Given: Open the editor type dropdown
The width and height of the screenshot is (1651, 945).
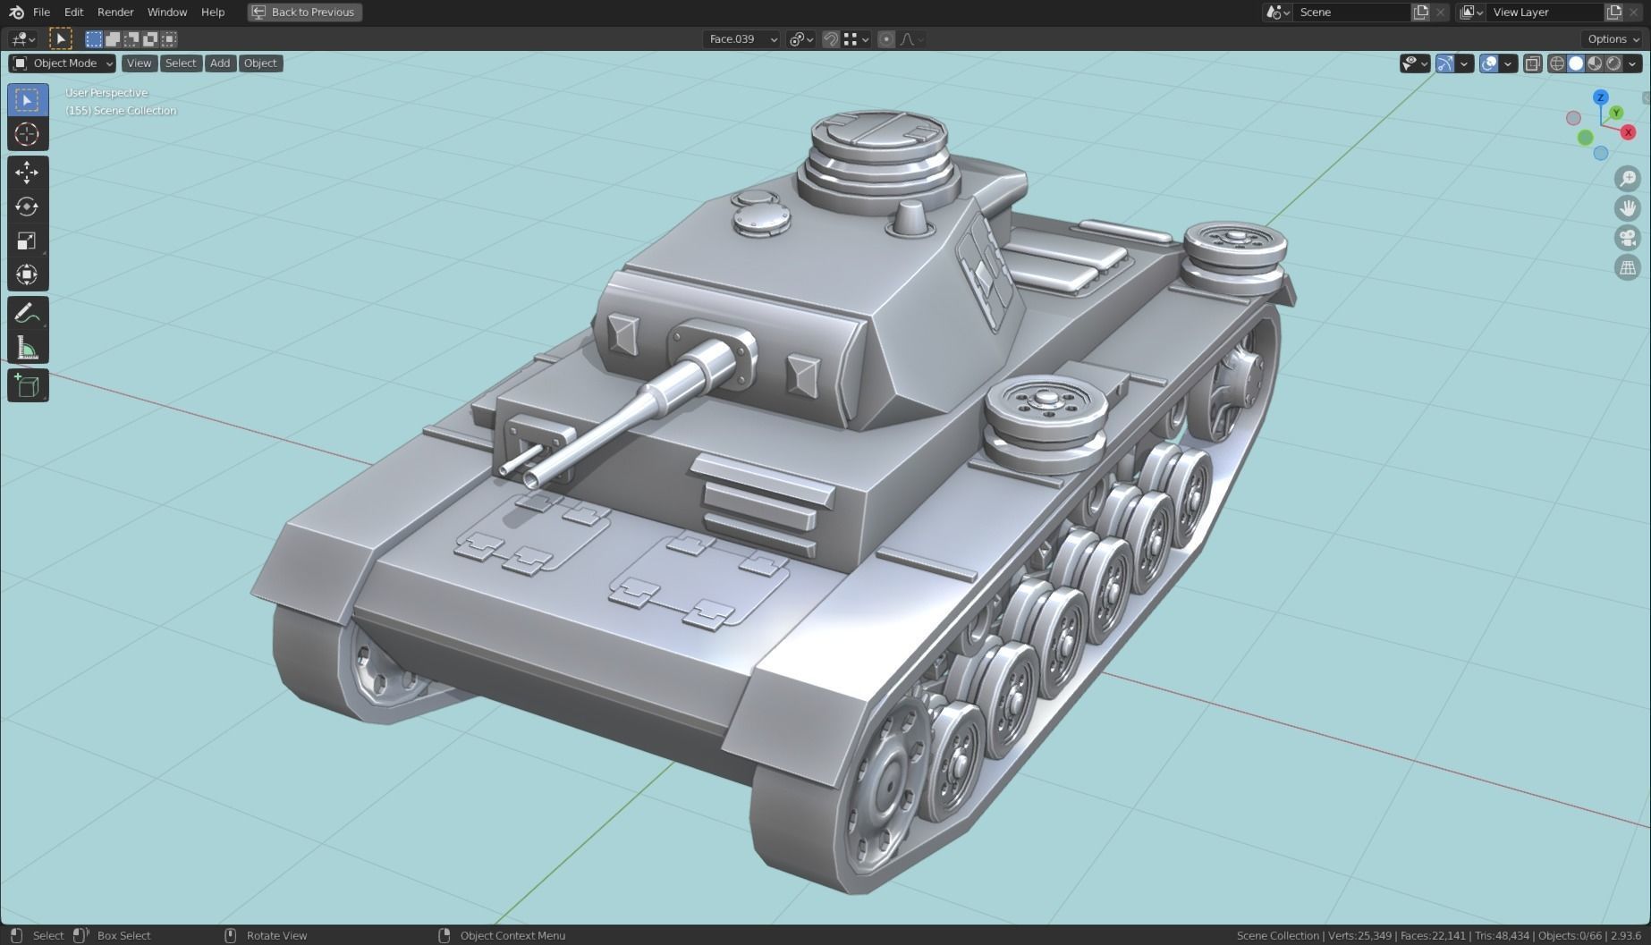Looking at the screenshot, I should coord(22,38).
